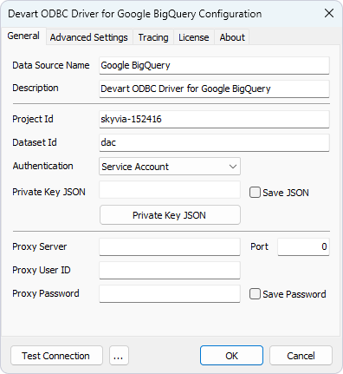Click the Description input field
Screen dimensions: 343x374
[214, 89]
